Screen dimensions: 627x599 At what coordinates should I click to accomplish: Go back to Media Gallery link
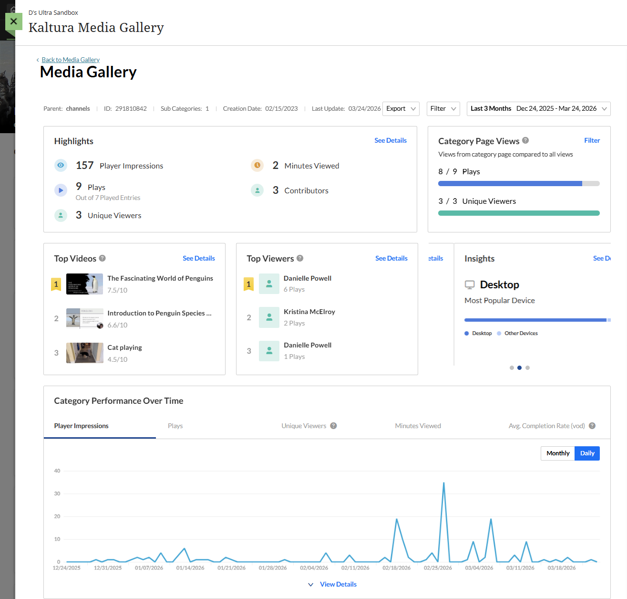[x=71, y=60]
